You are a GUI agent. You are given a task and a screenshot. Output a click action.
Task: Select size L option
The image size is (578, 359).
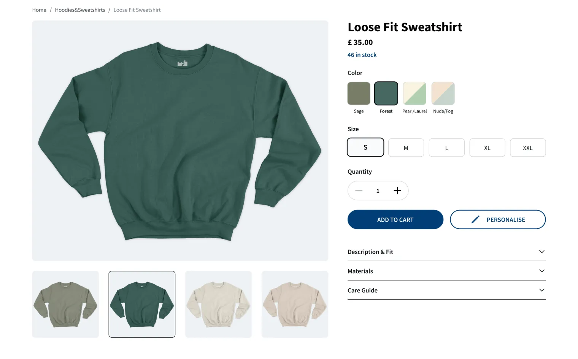pyautogui.click(x=446, y=148)
